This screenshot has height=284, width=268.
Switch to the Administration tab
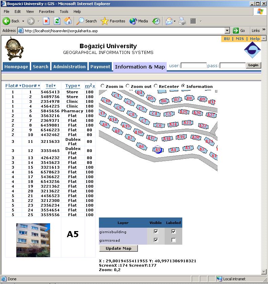(69, 67)
